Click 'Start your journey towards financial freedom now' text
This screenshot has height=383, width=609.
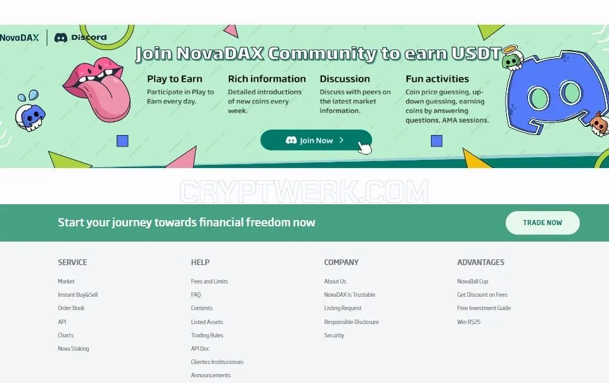point(186,222)
